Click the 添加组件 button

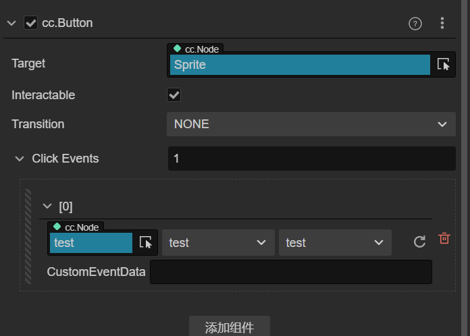click(230, 327)
